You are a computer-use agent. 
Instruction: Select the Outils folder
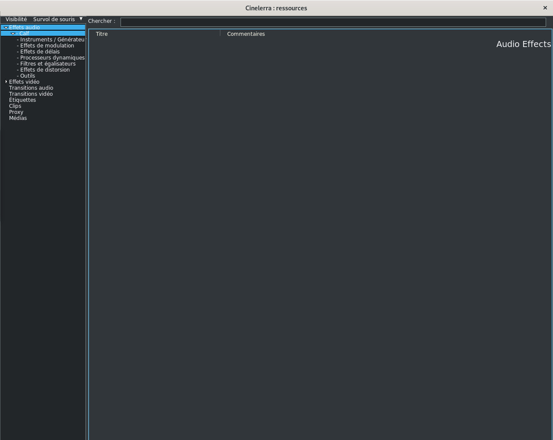[x=27, y=76]
